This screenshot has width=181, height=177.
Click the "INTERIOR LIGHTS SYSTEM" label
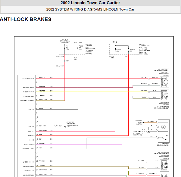click(x=139, y=123)
